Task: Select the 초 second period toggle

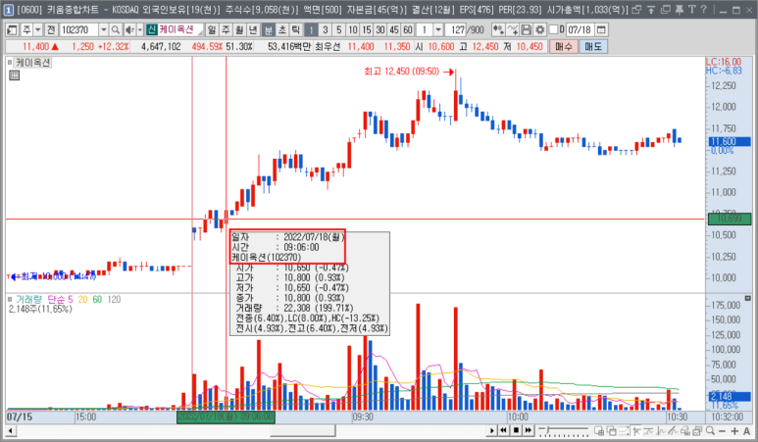Action: 281,30
